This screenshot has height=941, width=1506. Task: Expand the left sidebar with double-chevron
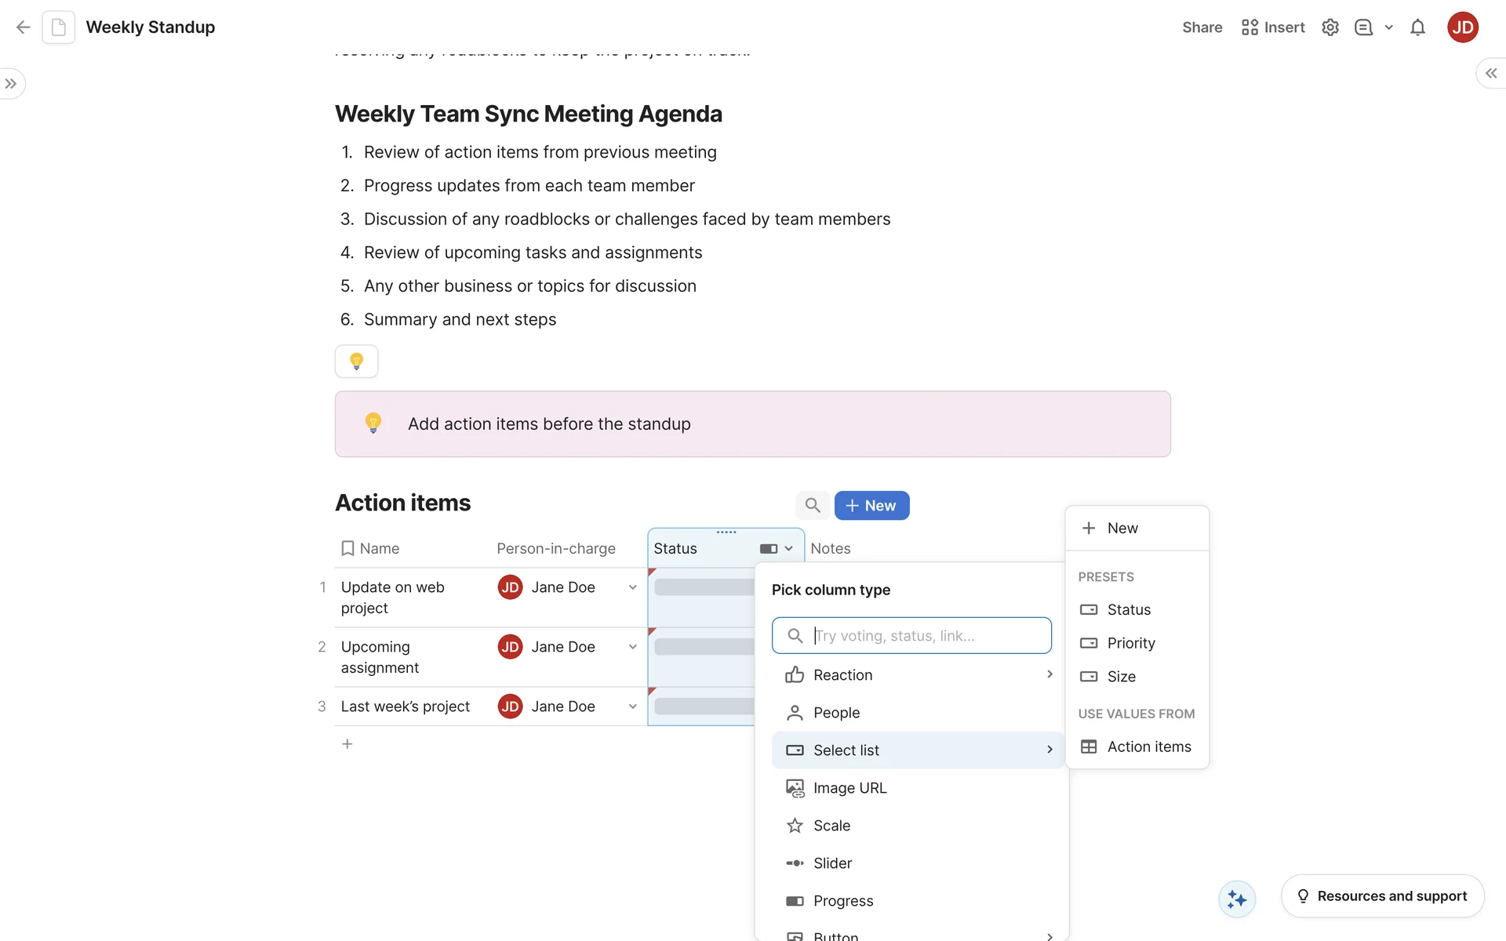pyautogui.click(x=11, y=84)
